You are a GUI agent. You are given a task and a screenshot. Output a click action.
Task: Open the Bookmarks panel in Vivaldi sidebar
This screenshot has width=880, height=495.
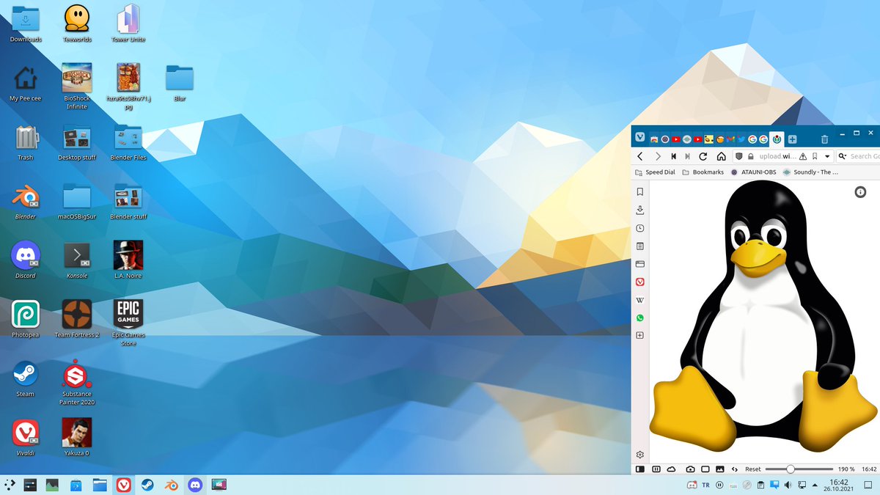pyautogui.click(x=639, y=192)
